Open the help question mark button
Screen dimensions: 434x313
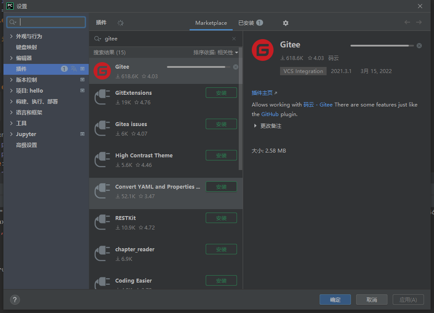coord(15,300)
